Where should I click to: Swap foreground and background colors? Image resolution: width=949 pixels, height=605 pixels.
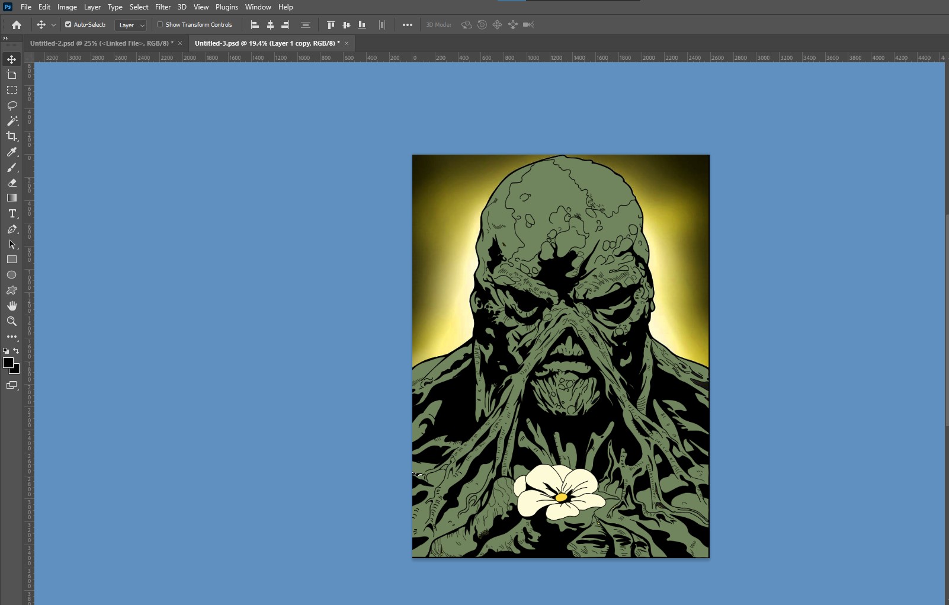coord(16,351)
